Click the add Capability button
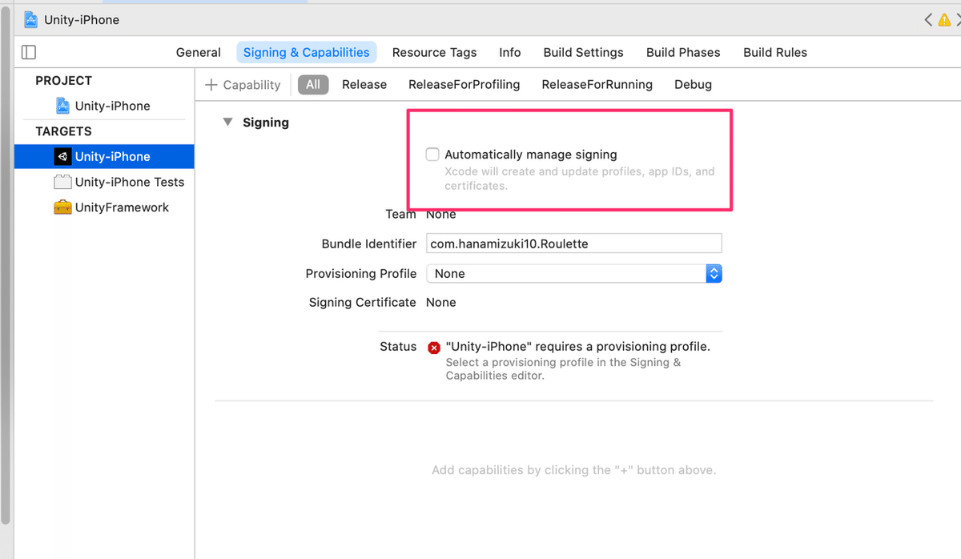 tap(243, 85)
